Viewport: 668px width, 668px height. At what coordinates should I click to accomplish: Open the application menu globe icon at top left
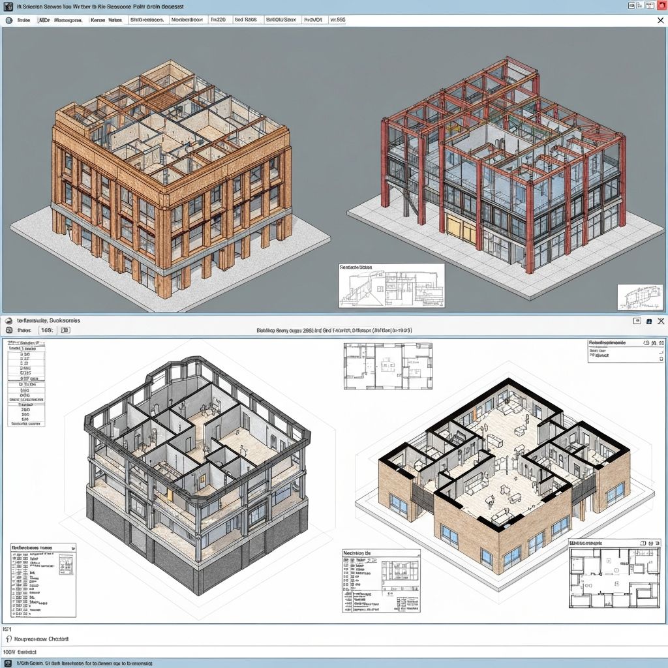coord(10,20)
